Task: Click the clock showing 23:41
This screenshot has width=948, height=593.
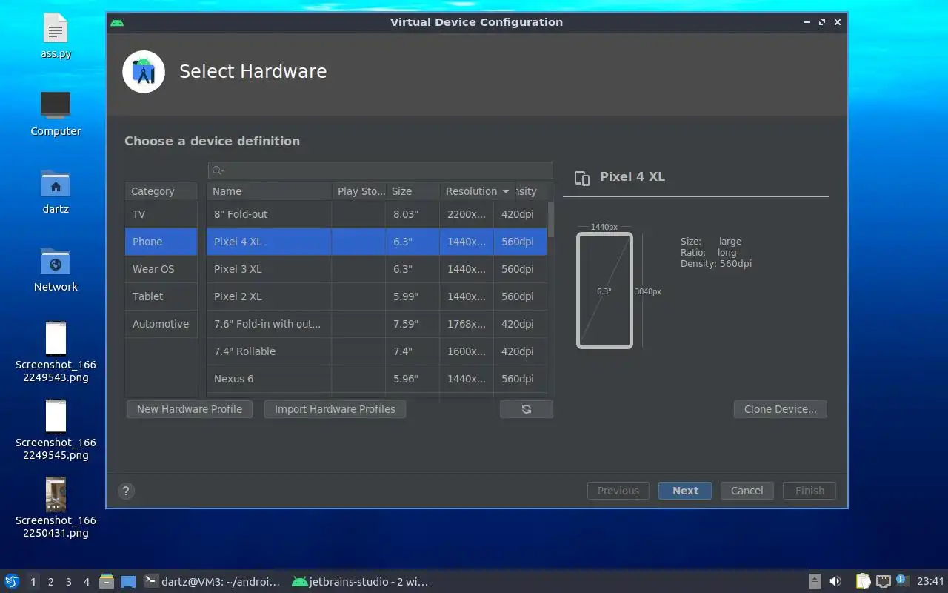Action: click(x=930, y=581)
